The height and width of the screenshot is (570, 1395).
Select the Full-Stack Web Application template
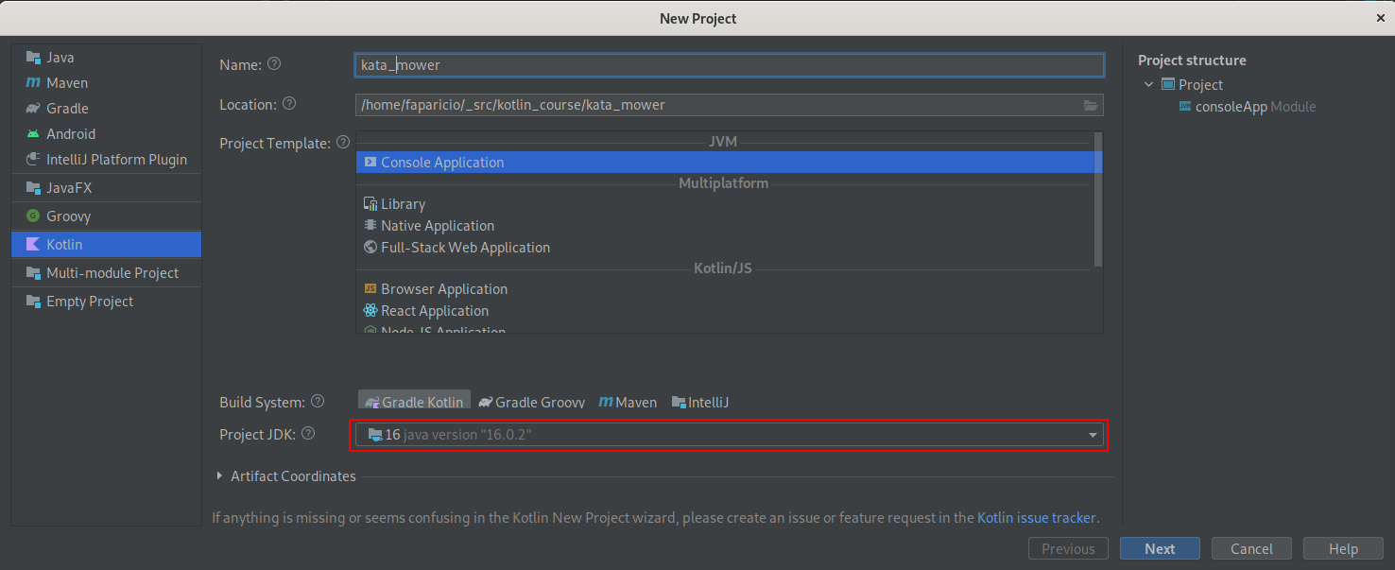click(x=724, y=248)
